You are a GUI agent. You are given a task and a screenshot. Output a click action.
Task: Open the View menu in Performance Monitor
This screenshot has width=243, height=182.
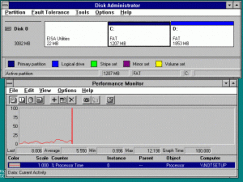click(45, 91)
